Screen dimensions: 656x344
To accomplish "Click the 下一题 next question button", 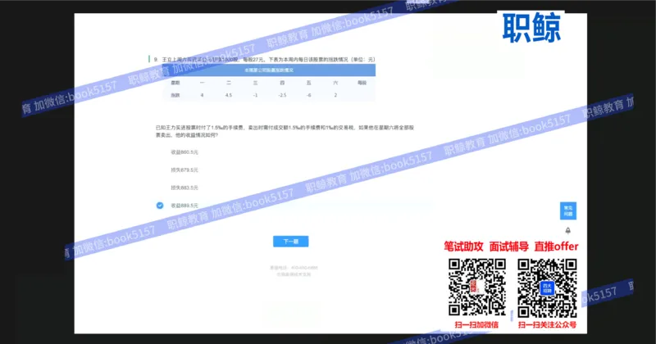I will pos(291,241).
